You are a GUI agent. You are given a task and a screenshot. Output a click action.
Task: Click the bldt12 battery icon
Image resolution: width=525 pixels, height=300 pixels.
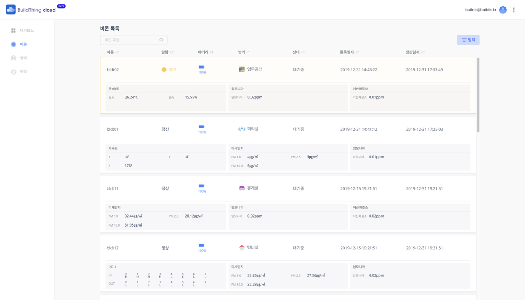point(201,245)
